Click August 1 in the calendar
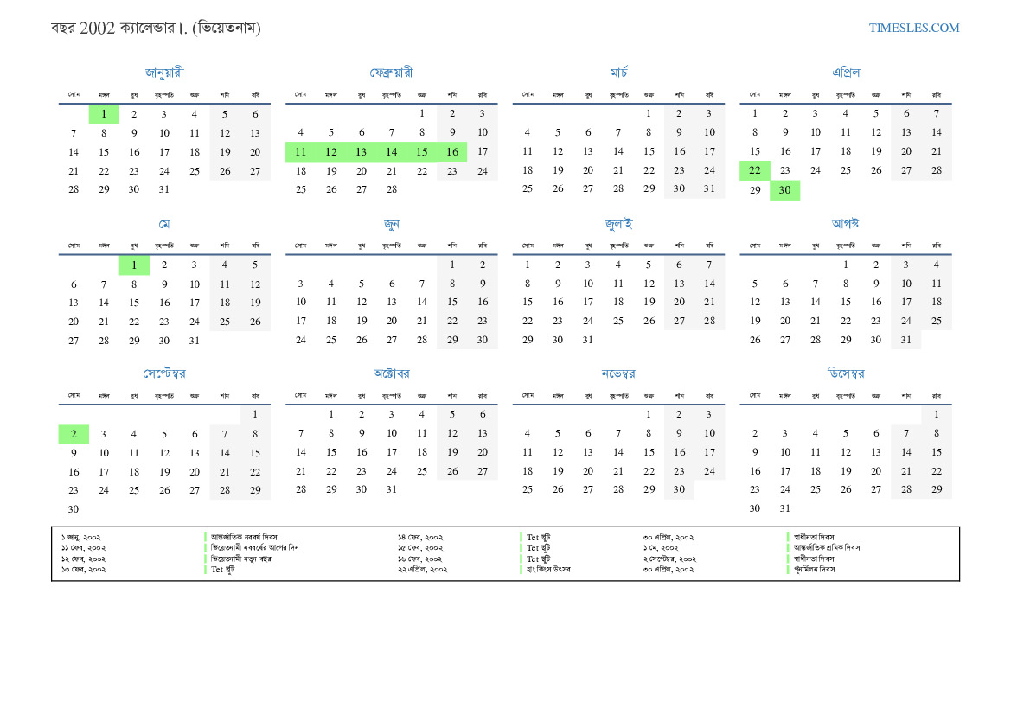This screenshot has height=715, width=1011. coord(845,265)
